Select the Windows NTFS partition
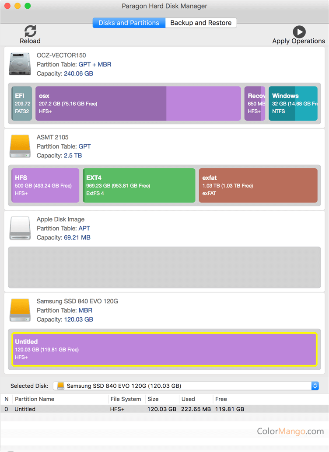This screenshot has height=452, width=329. pos(293,104)
